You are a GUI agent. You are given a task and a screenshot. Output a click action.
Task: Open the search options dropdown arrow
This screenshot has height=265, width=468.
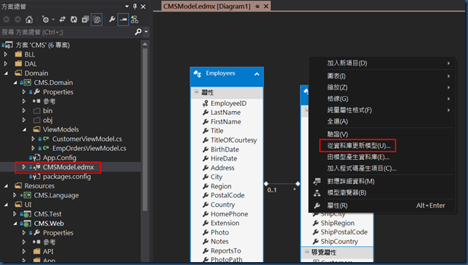click(146, 32)
